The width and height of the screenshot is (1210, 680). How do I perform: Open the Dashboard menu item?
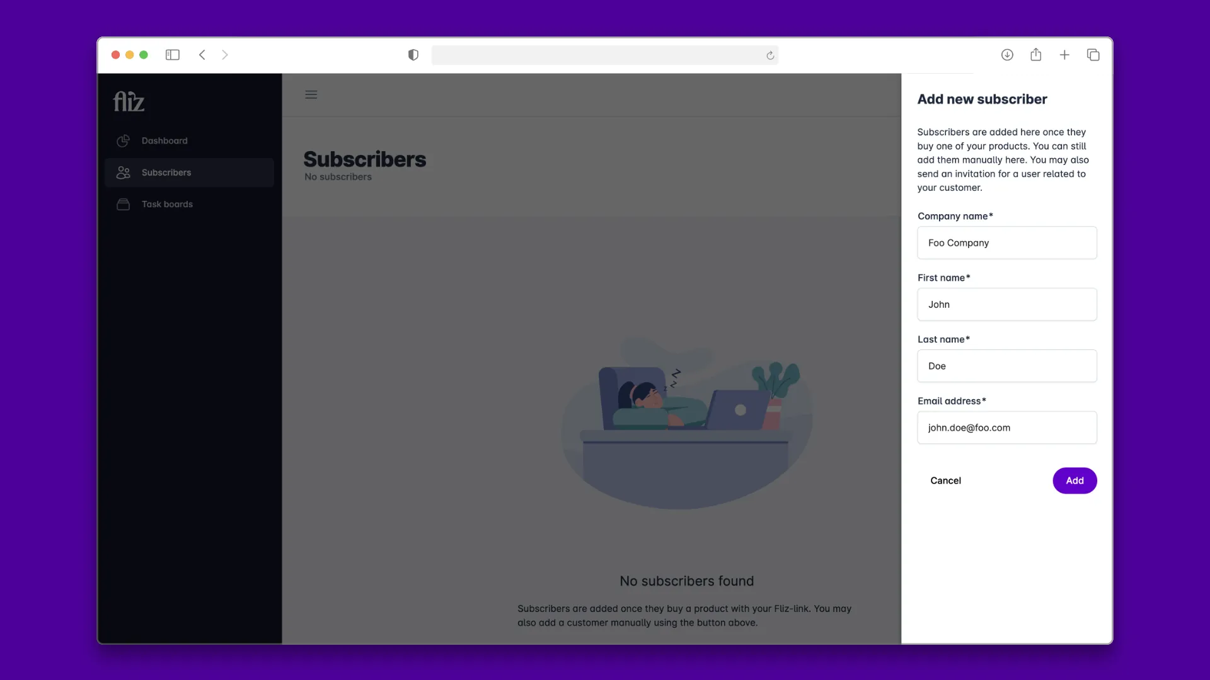[164, 140]
